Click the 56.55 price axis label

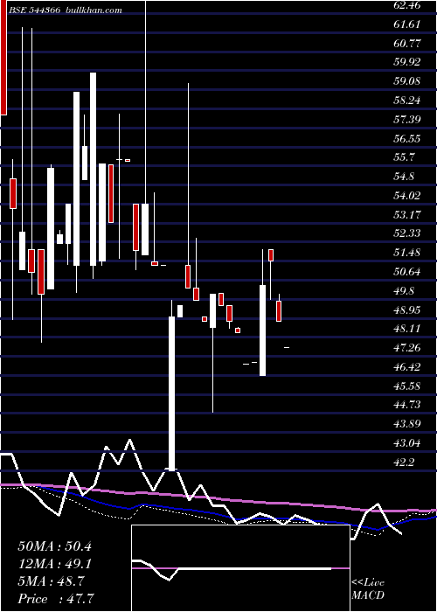406,138
